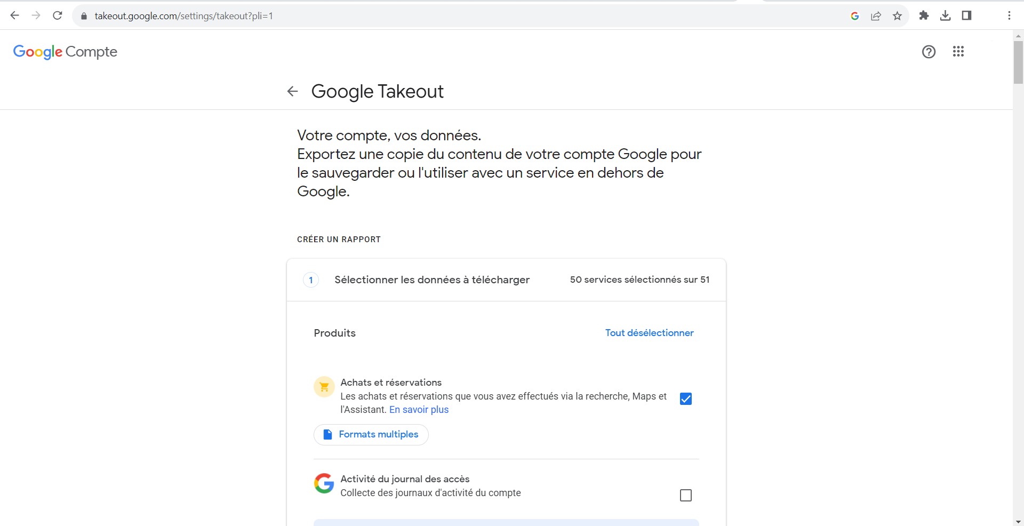
Task: Click the Google Takeout back arrow
Action: pyautogui.click(x=292, y=91)
